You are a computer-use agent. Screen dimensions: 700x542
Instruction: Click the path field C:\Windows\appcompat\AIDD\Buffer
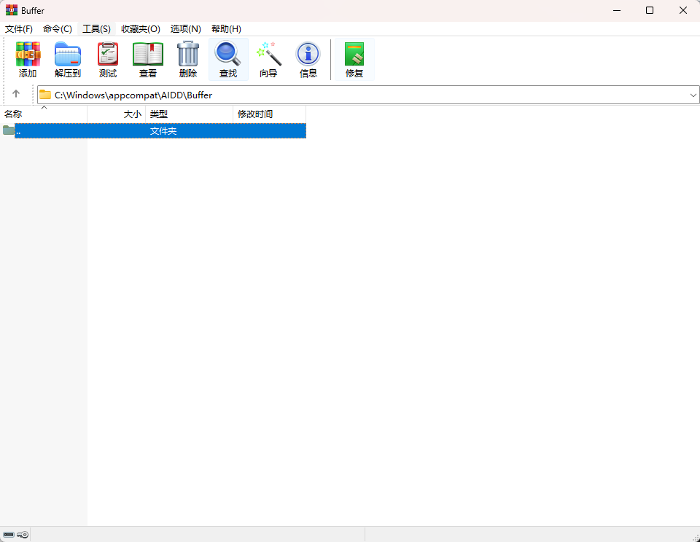(368, 95)
